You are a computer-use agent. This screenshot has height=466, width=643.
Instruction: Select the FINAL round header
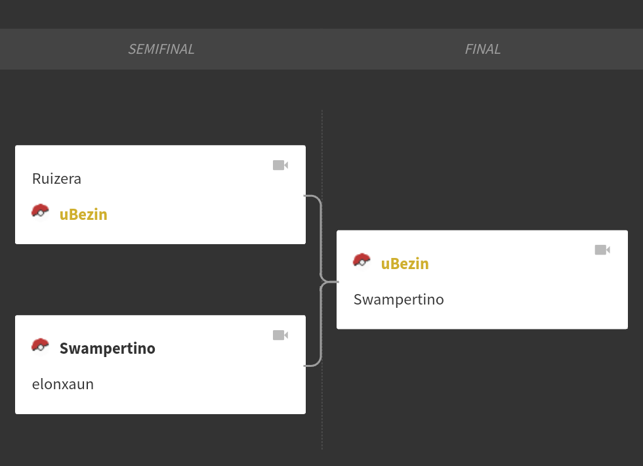(x=483, y=49)
